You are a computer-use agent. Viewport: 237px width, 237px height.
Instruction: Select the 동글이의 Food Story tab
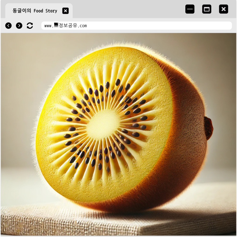pos(39,11)
